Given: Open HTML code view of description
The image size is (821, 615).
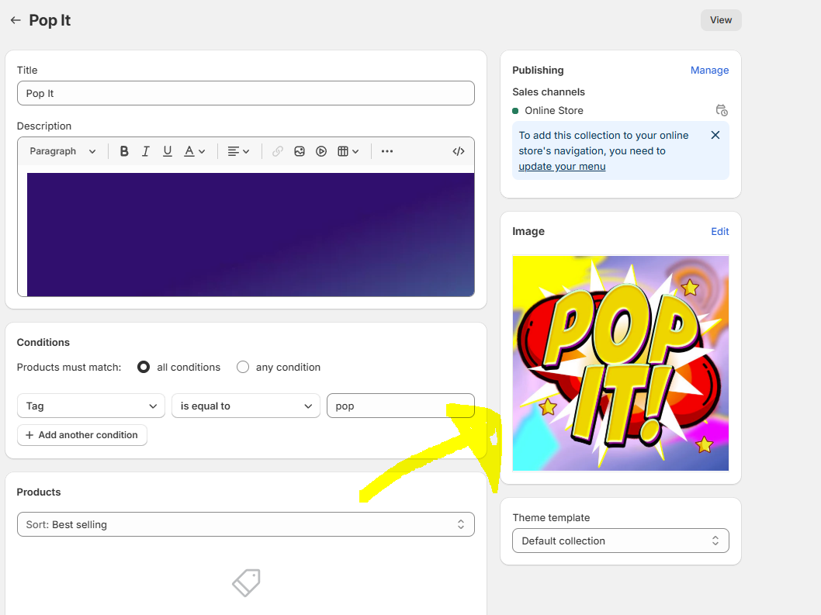Looking at the screenshot, I should pyautogui.click(x=459, y=151).
